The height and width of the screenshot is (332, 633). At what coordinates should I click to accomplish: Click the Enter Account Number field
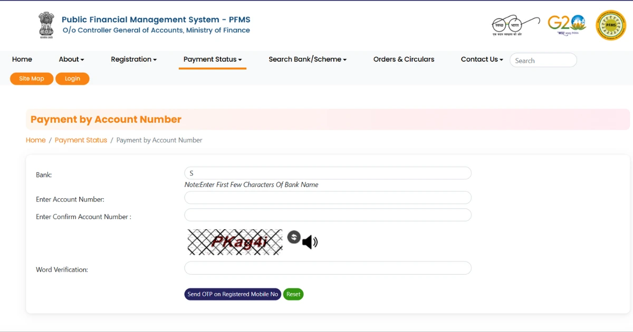pos(328,198)
